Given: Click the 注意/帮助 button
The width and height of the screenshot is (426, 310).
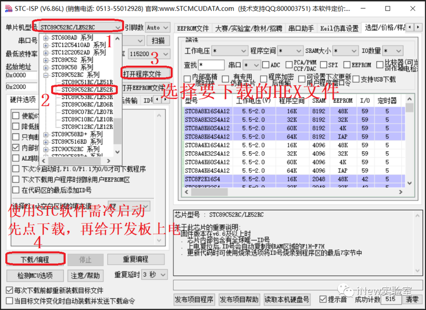Looking at the screenshot, I should pyautogui.click(x=85, y=276).
